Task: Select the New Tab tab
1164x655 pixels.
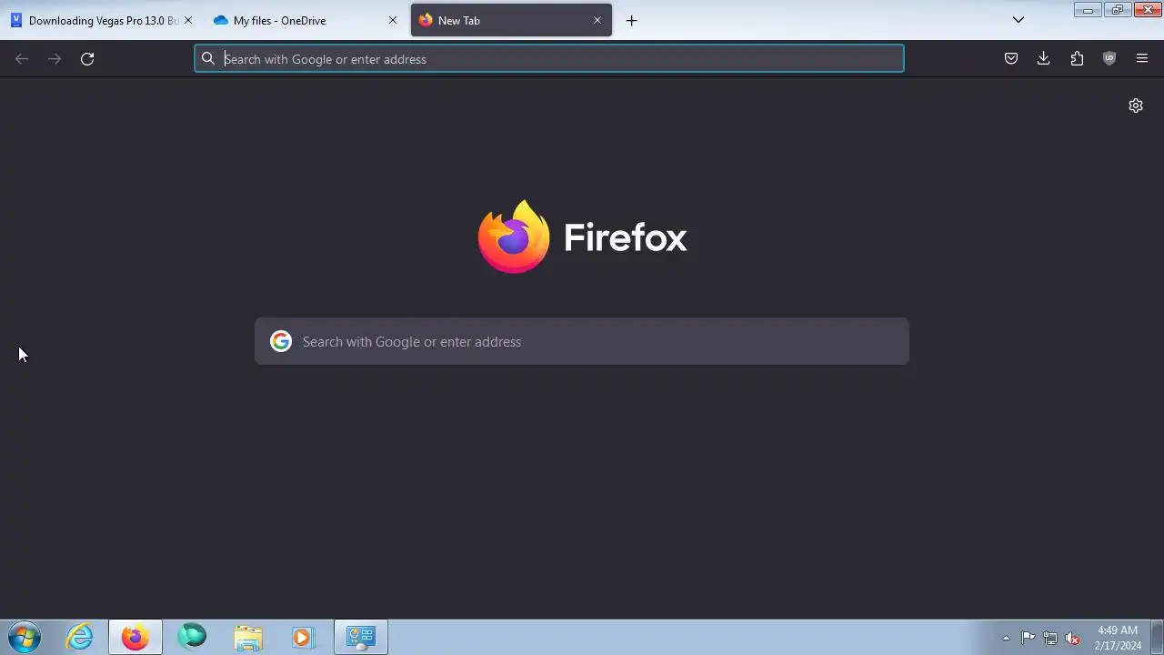Action: tap(511, 20)
